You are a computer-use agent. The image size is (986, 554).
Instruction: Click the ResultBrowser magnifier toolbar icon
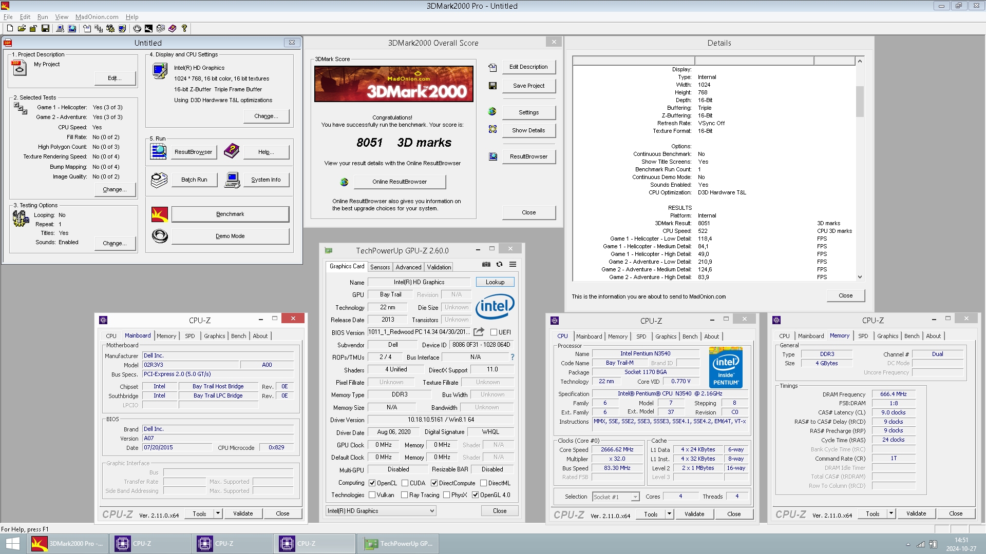click(x=72, y=29)
